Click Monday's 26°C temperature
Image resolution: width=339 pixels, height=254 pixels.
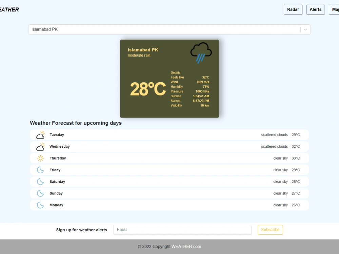pyautogui.click(x=296, y=205)
